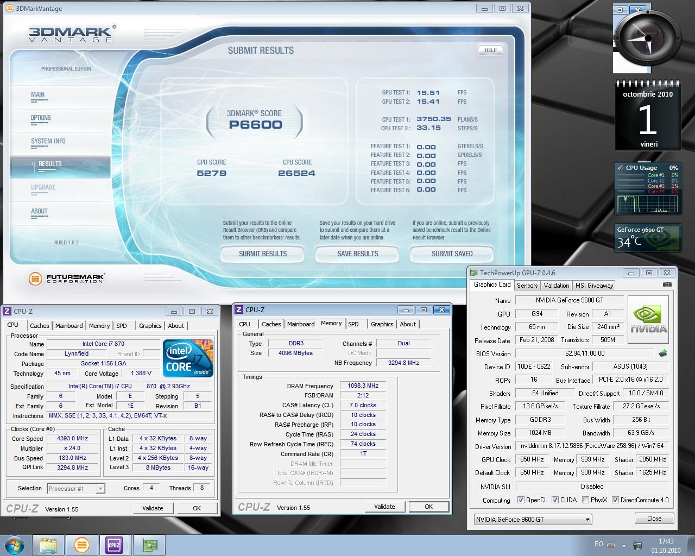Show hidden system tray icons
The image size is (695, 556).
click(624, 545)
